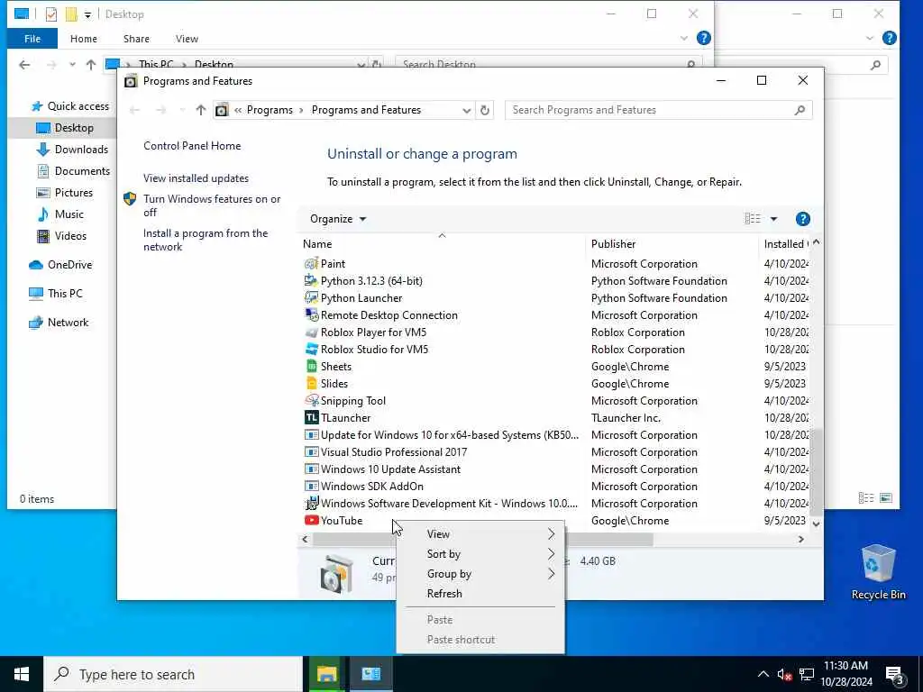The height and width of the screenshot is (692, 923).
Task: Click the Roblox Player for VM5 icon
Action: [x=311, y=332]
